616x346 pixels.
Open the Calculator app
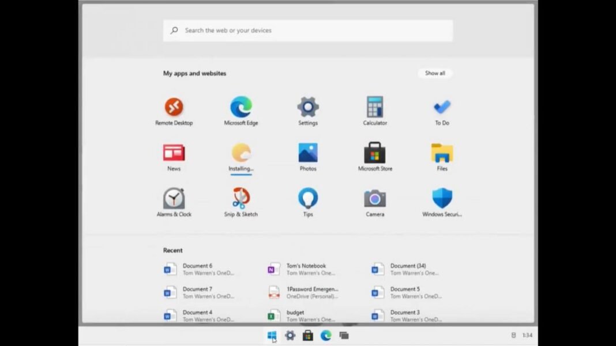coord(374,107)
